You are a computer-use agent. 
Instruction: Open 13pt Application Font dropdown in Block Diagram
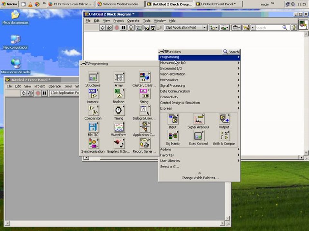point(185,28)
